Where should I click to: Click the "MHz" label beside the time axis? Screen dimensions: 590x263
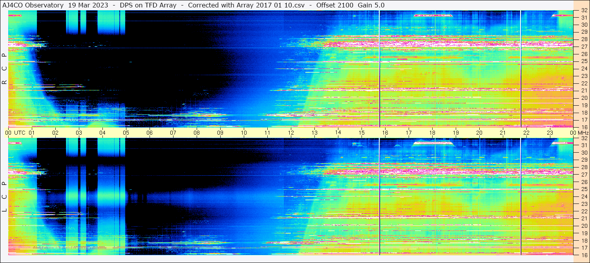583,133
